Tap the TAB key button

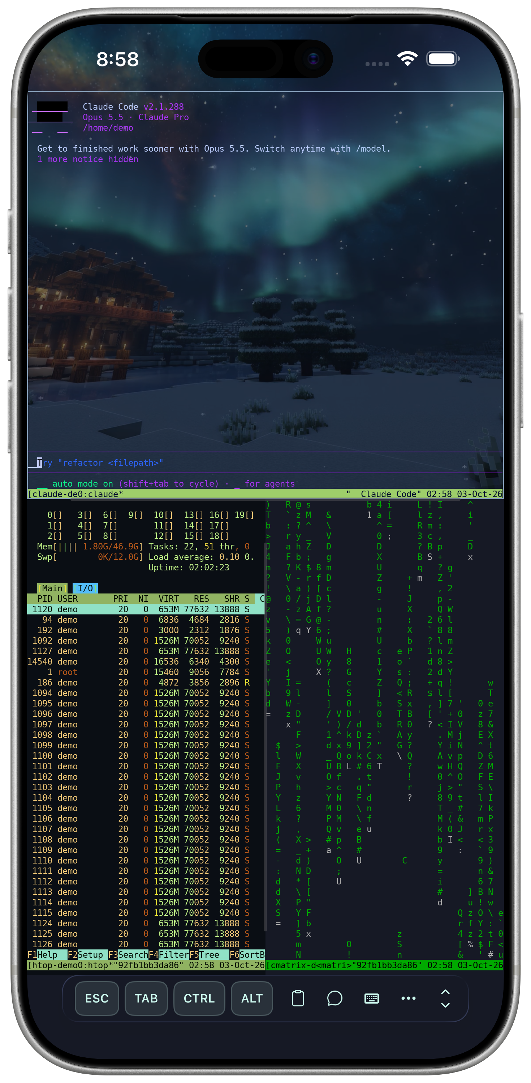(x=146, y=998)
